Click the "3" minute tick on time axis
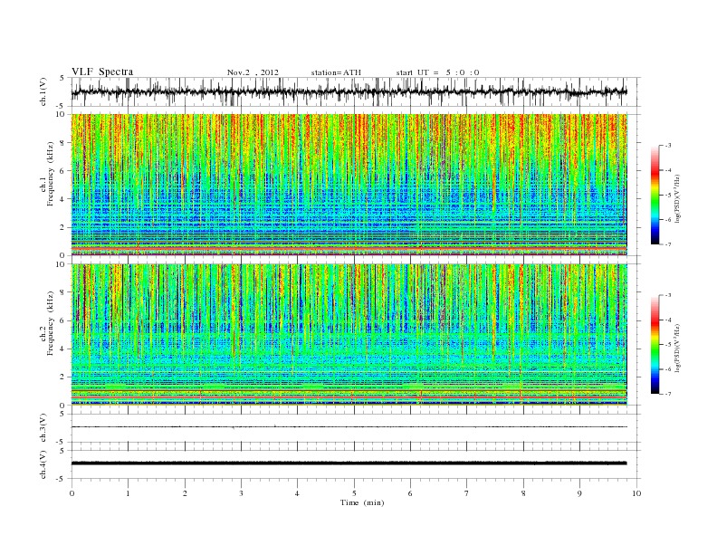The width and height of the screenshot is (717, 554). point(241,493)
